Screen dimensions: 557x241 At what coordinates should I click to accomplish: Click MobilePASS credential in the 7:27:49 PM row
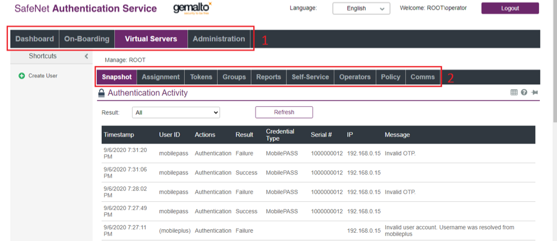point(282,211)
